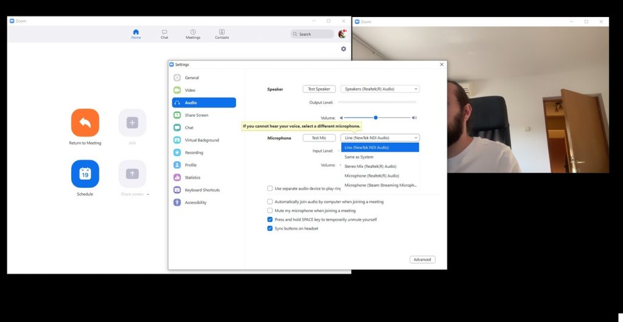Viewport: 623px width, 322px height.
Task: Enable mute my microphone when joining
Action: click(x=270, y=211)
